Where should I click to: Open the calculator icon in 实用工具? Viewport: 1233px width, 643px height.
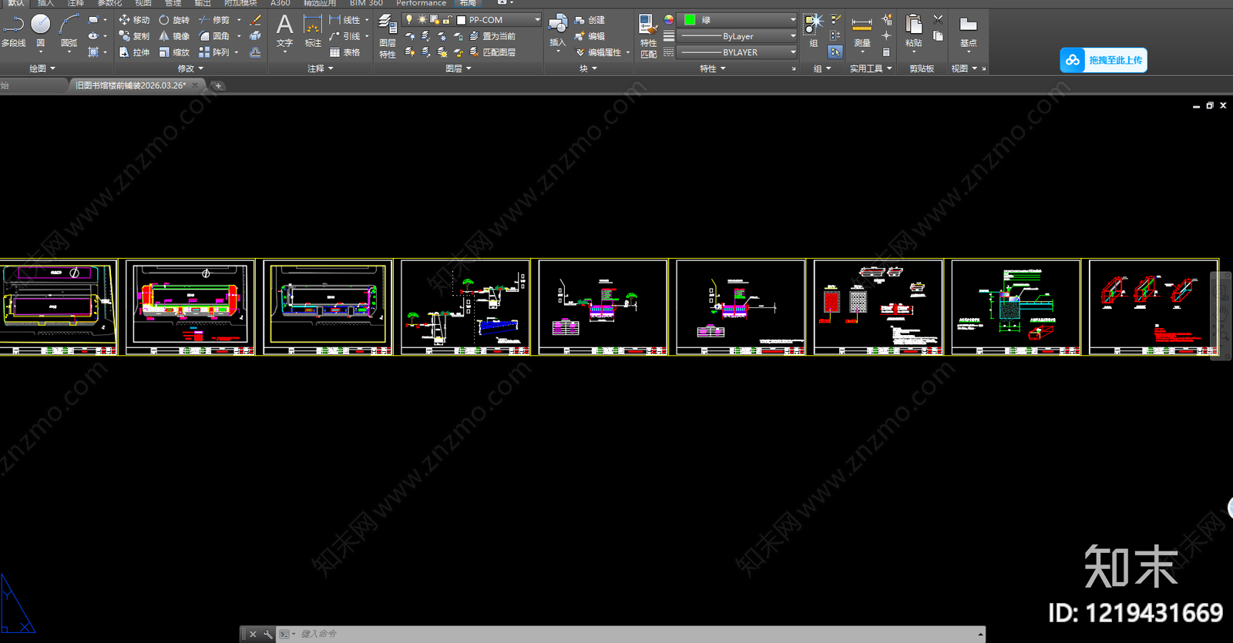coord(886,52)
